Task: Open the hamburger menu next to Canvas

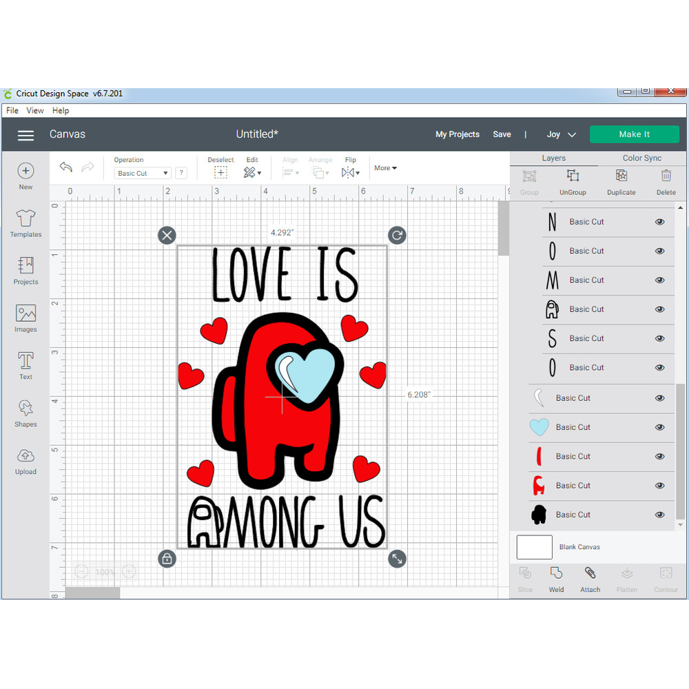Action: [25, 135]
